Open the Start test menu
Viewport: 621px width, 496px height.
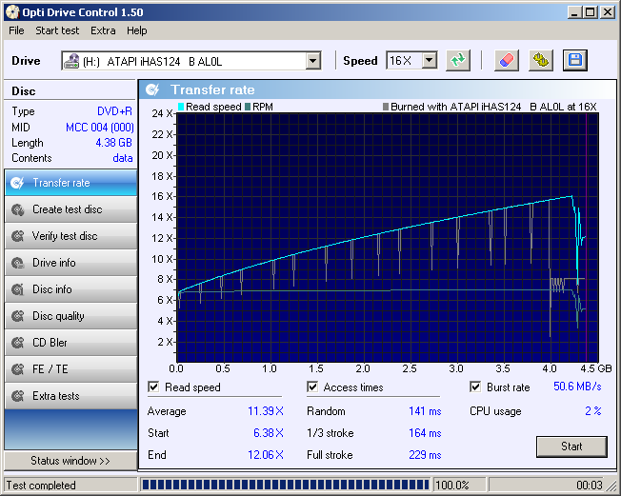57,30
